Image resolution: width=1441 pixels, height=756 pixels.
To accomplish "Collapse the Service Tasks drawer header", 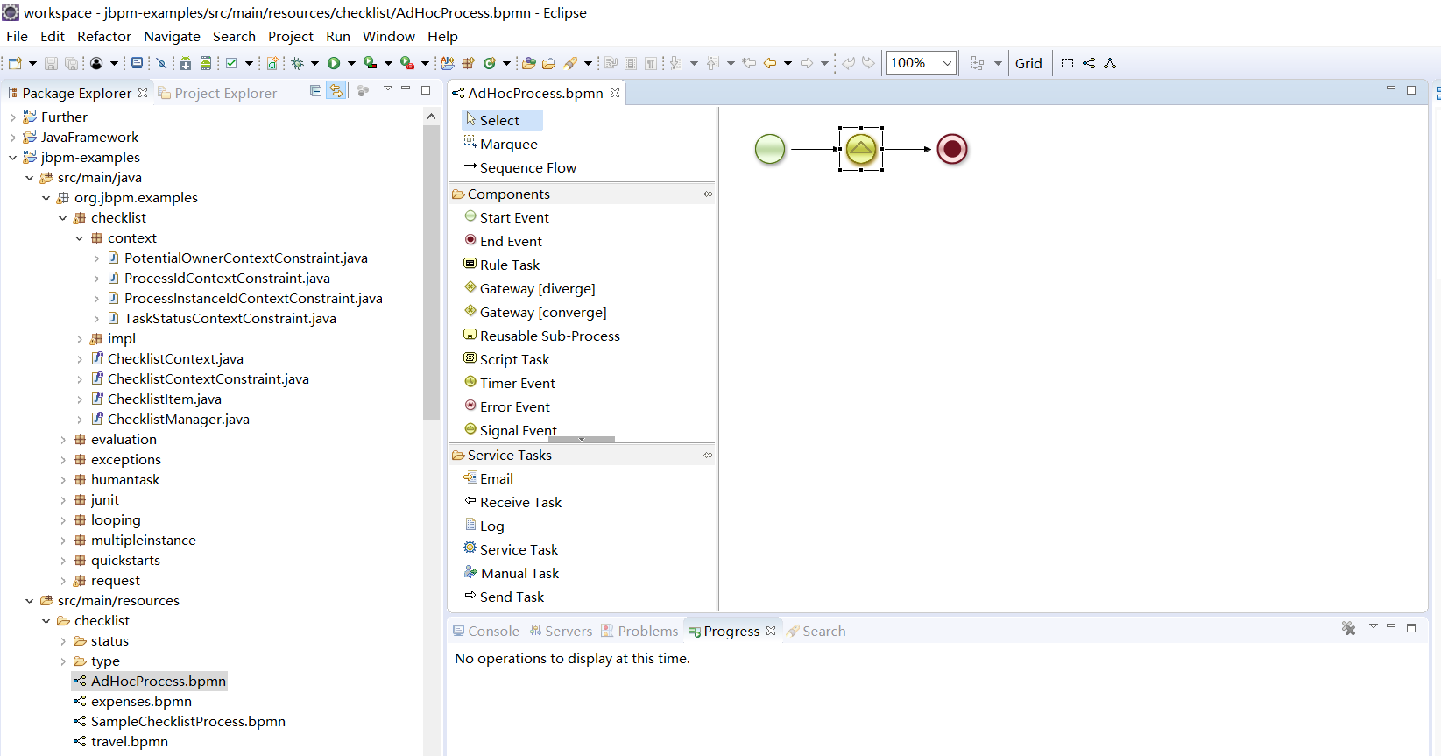I will coord(582,455).
